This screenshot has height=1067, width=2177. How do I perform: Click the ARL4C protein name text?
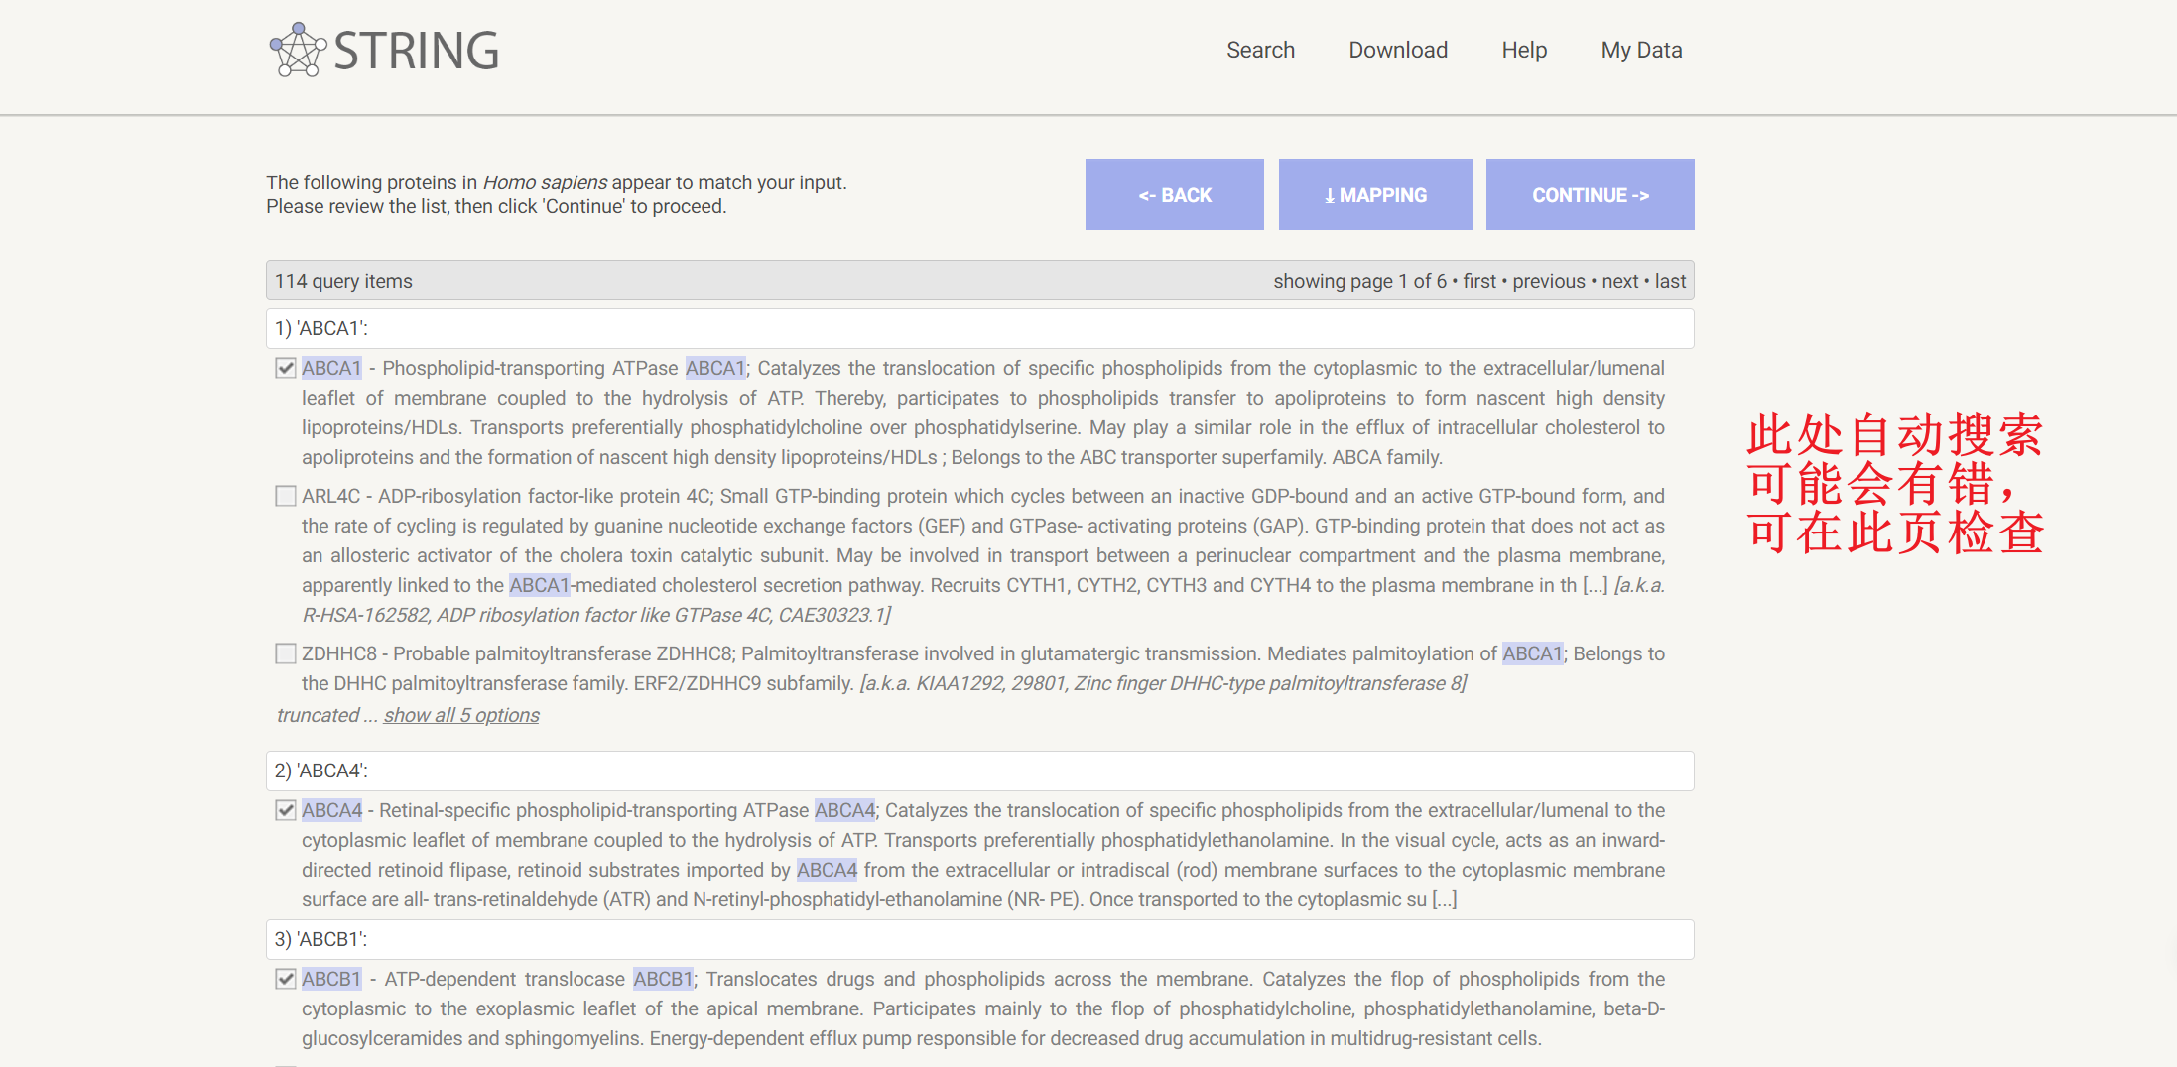tap(331, 496)
